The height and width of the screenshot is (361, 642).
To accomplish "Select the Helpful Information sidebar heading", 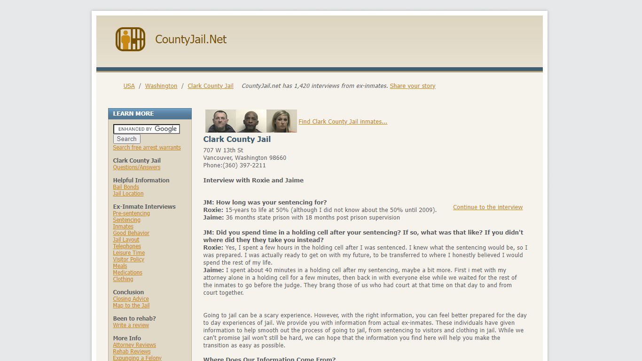I will pos(141,180).
